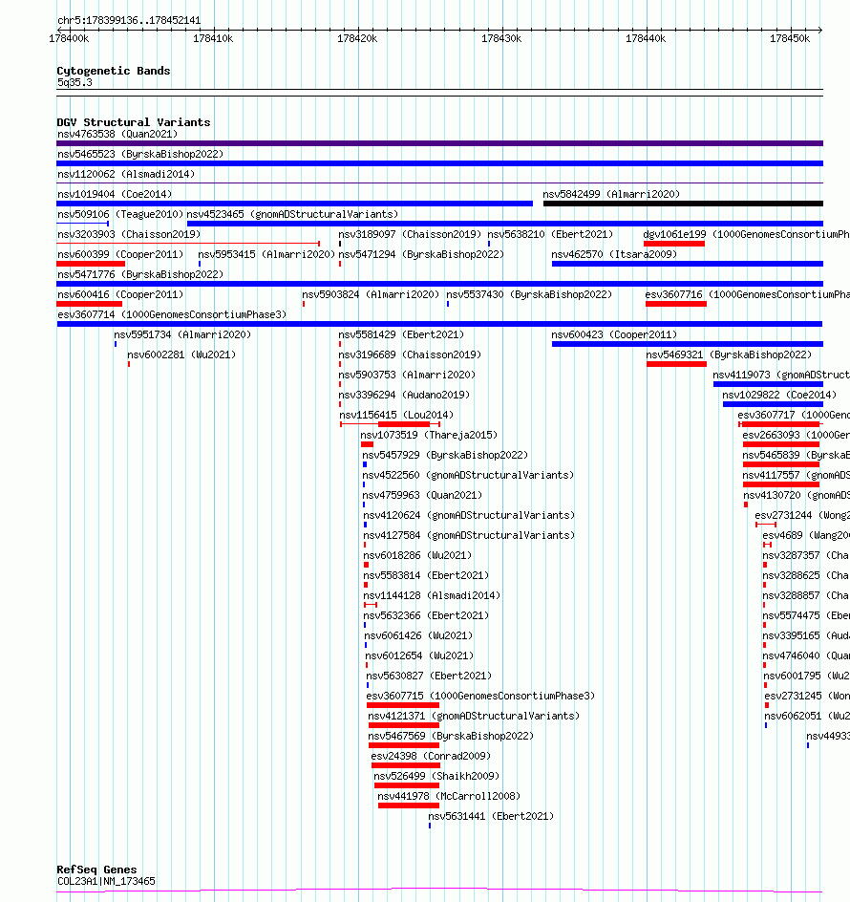Click the purple nsv4763538 variant bar
This screenshot has height=902, width=850.
pyautogui.click(x=440, y=143)
